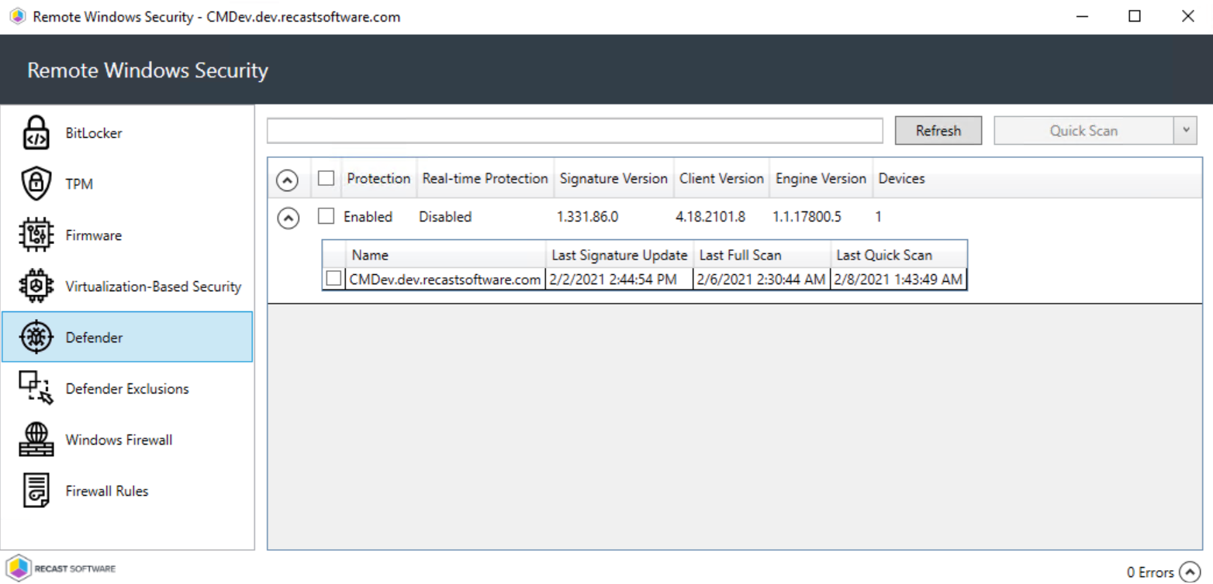Screen dimensions: 1213x584
Task: Sort by Last Quick Scan column
Action: (898, 255)
